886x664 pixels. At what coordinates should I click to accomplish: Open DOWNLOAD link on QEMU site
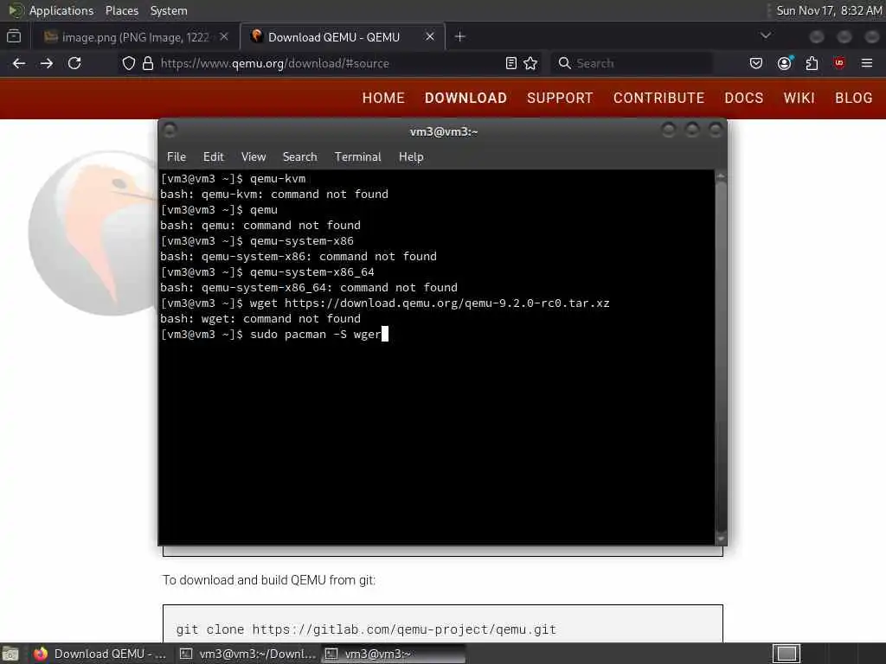point(465,99)
